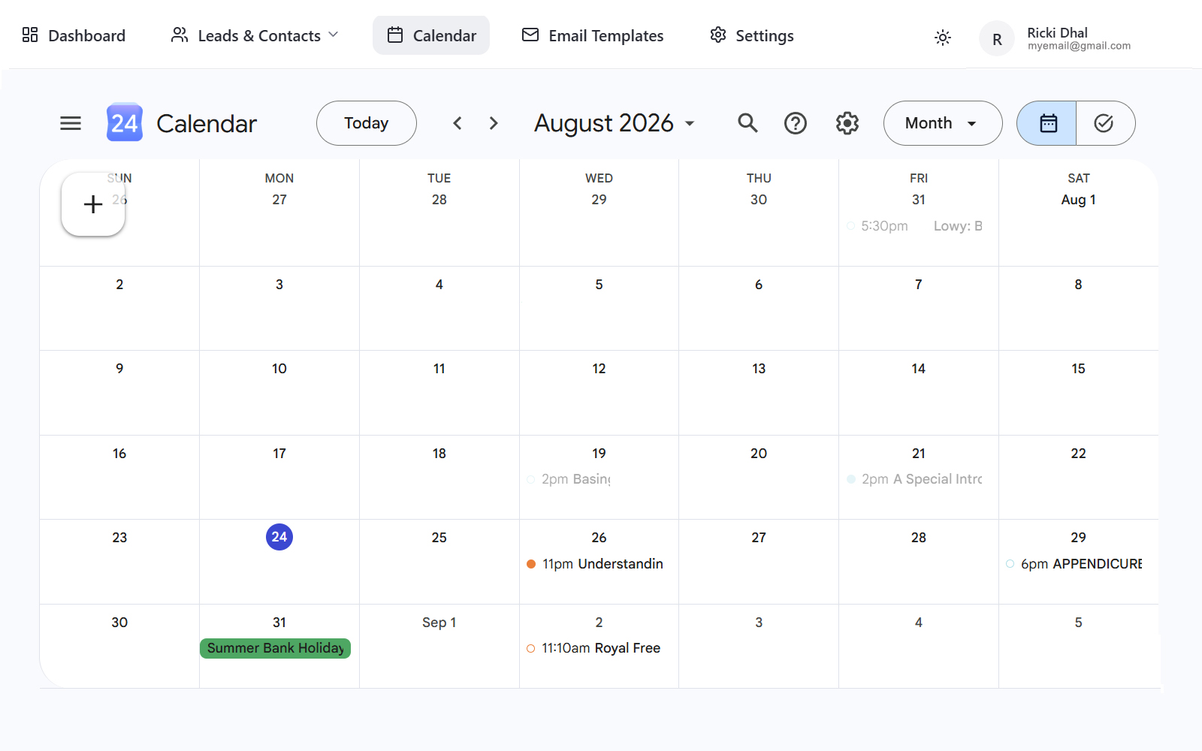This screenshot has height=751, width=1202.
Task: Open the 11pm Understanding event on 26
Action: pos(595,564)
